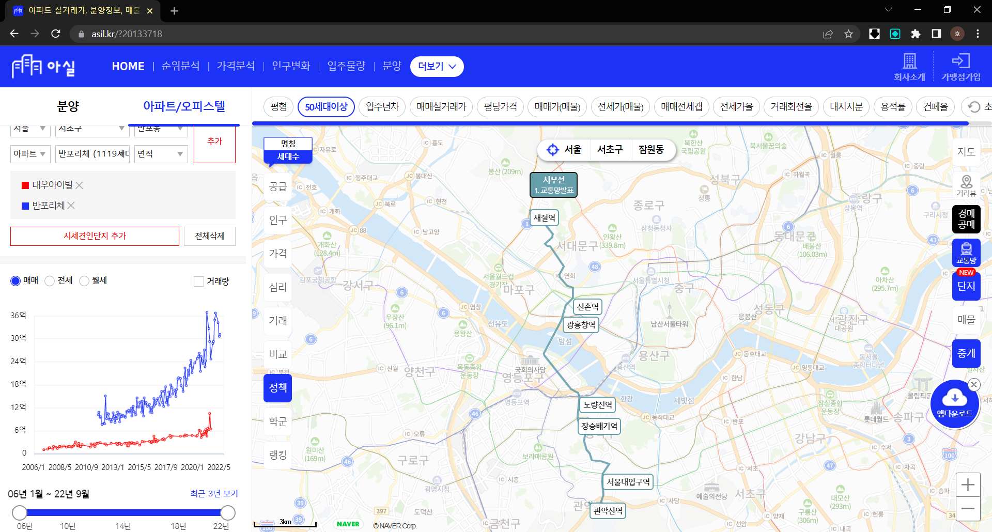
Task: Zoom in the map with plus button
Action: tap(968, 485)
